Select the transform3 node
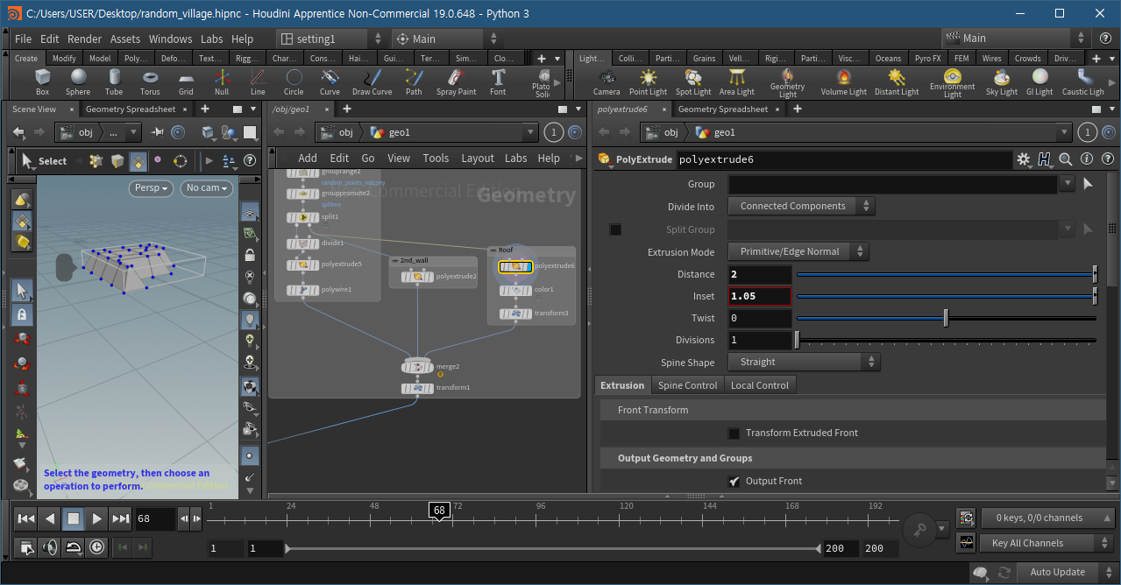Image resolution: width=1121 pixels, height=585 pixels. 517,314
